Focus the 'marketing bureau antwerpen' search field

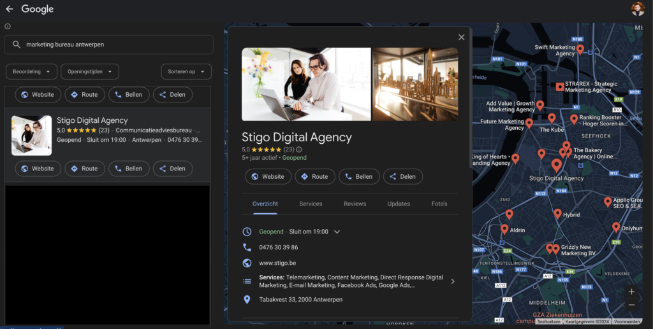[x=108, y=45]
